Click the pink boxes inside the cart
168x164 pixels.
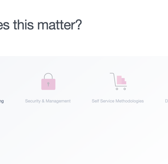pos(121,80)
